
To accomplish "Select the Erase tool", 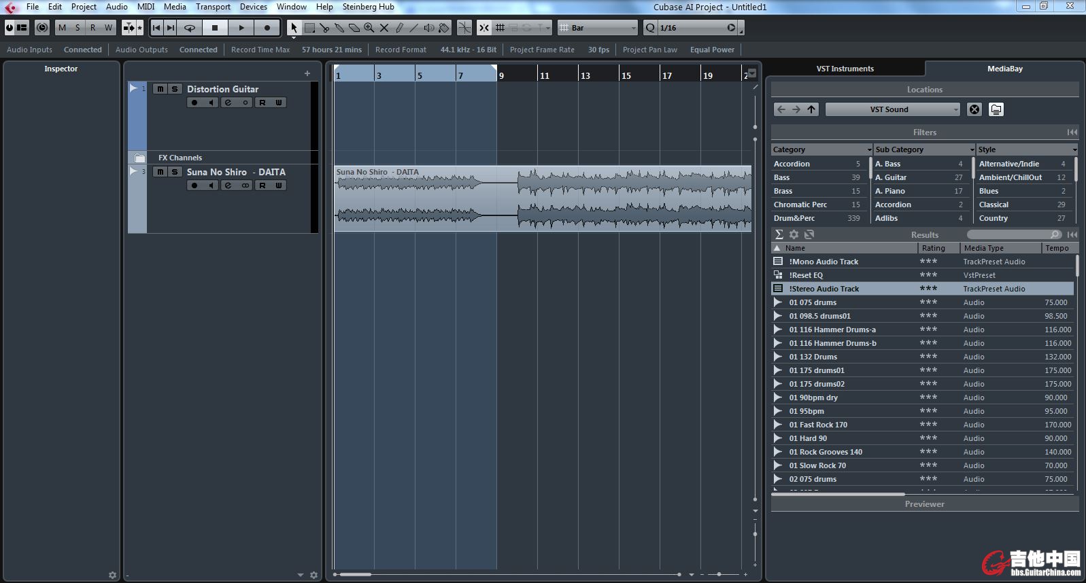I will pyautogui.click(x=354, y=28).
